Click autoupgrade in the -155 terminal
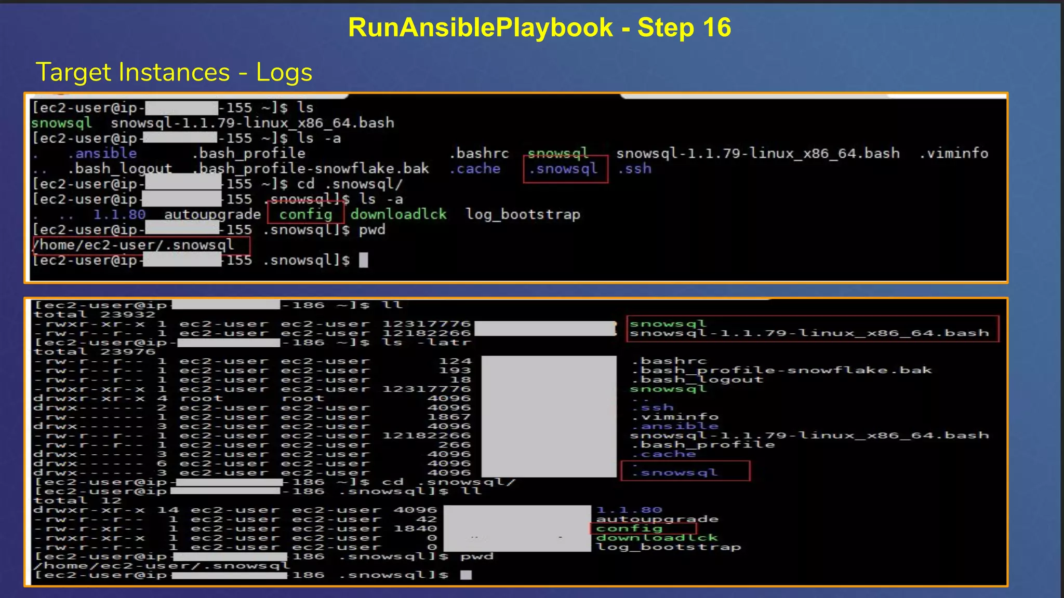Screen dimensions: 1064x598 (x=212, y=214)
